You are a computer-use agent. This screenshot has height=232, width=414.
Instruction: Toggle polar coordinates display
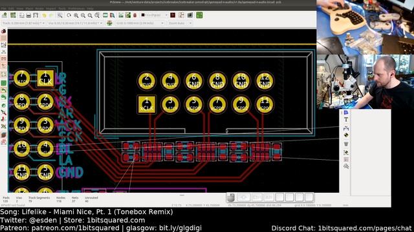(4, 45)
